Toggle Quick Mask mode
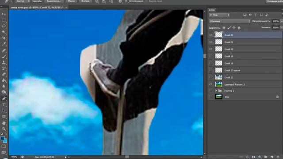This screenshot has height=159, width=283. 4,146
